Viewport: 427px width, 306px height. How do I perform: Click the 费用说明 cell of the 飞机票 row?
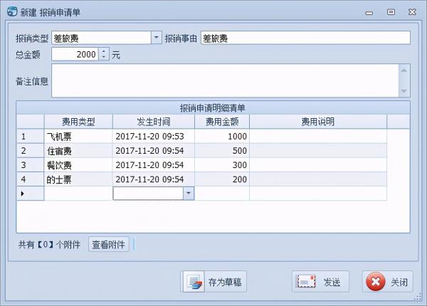(318, 136)
